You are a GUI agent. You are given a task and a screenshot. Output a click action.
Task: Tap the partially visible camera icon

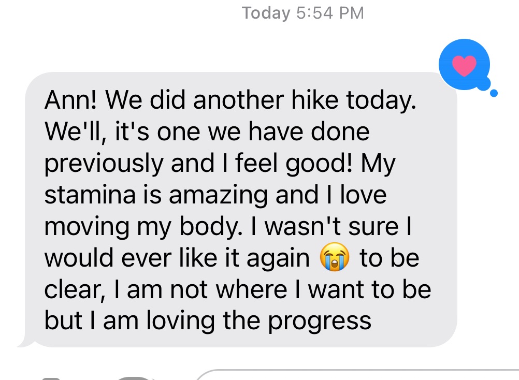pyautogui.click(x=52, y=377)
